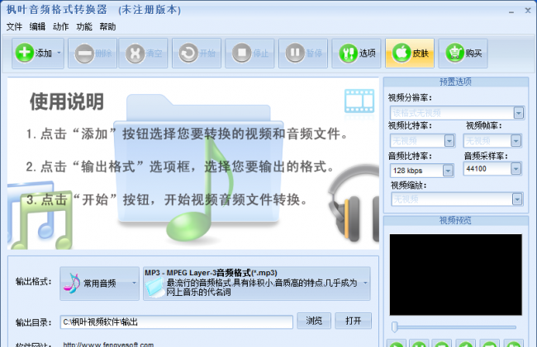Click the film strip icon in instructions

point(359,101)
